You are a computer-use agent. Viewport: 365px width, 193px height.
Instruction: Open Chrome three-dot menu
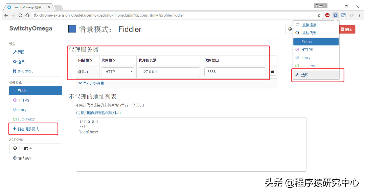click(360, 15)
